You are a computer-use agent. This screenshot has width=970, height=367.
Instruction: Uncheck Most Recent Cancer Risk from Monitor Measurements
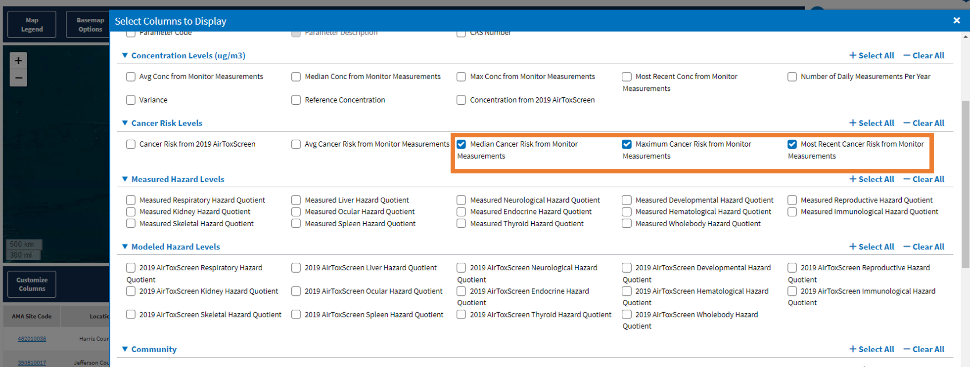(792, 144)
